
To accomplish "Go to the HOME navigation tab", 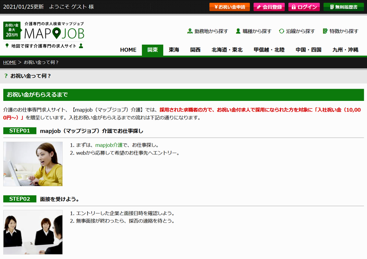I will [128, 50].
